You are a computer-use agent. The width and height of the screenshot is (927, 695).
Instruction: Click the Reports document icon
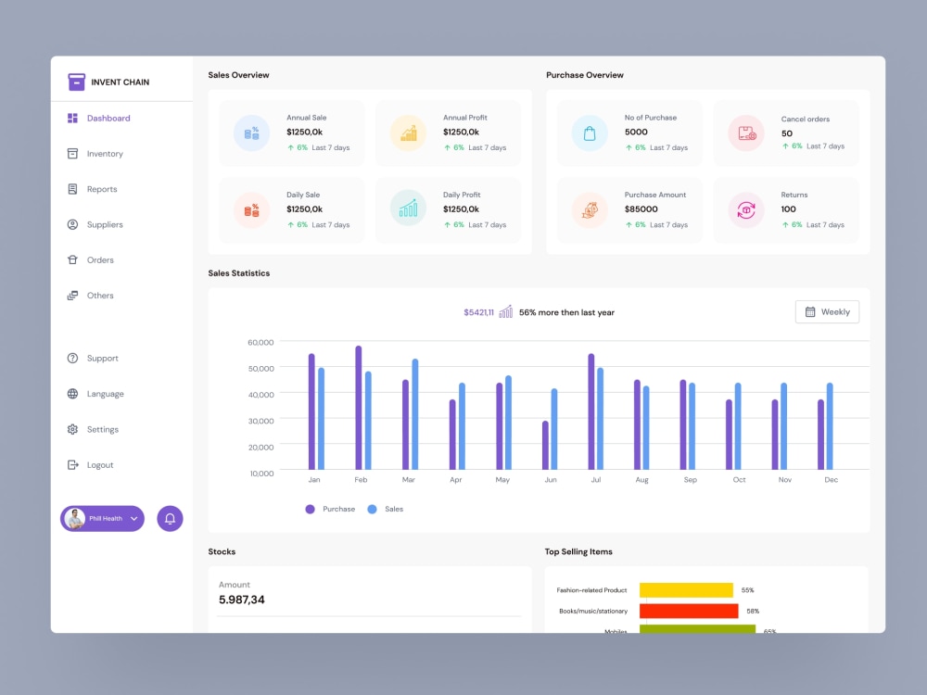pyautogui.click(x=72, y=189)
